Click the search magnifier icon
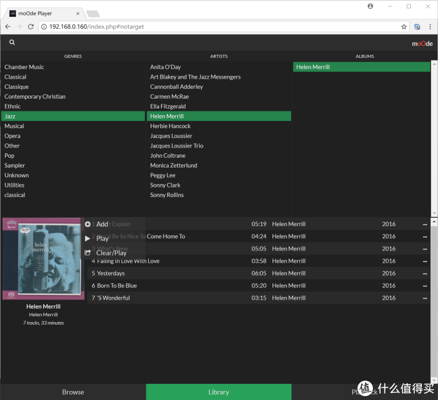438x400 pixels. (x=12, y=43)
